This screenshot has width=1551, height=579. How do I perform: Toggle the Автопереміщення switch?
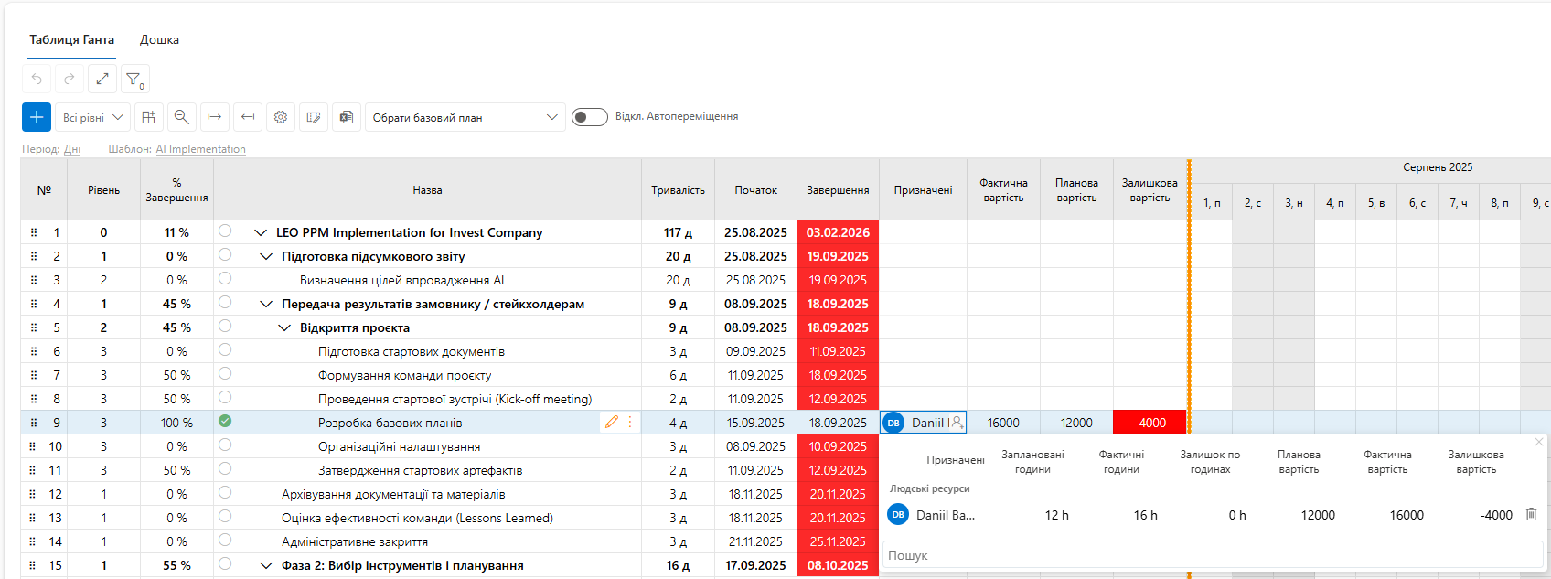[x=590, y=117]
